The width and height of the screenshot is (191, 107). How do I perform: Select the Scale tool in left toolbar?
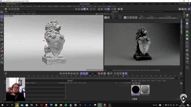[2, 32]
